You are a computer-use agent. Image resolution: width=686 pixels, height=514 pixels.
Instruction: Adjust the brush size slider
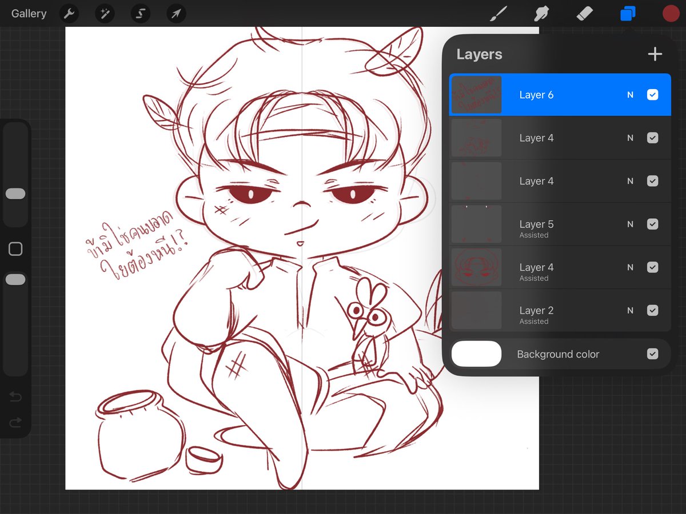tap(15, 194)
